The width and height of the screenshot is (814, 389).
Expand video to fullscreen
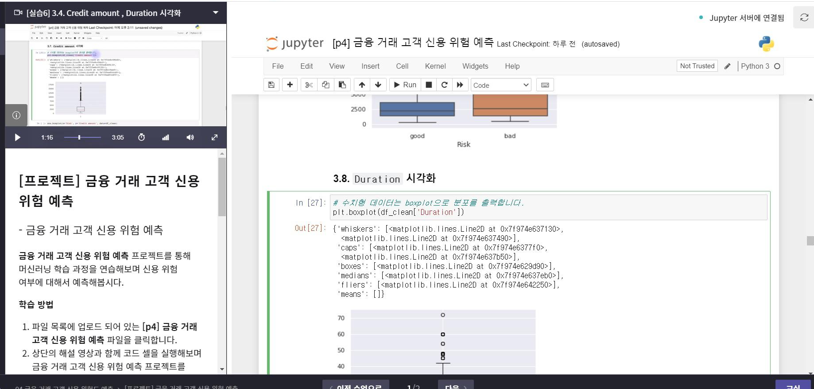click(214, 137)
